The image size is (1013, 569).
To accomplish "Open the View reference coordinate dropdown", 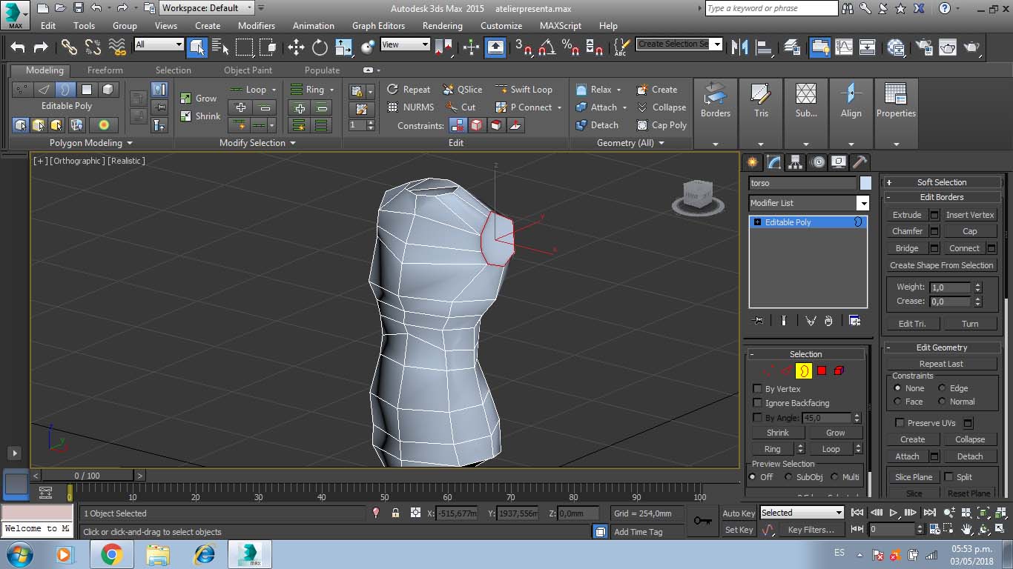I will point(405,44).
